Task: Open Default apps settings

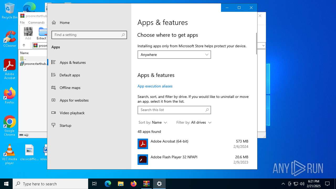Action: tap(89, 75)
